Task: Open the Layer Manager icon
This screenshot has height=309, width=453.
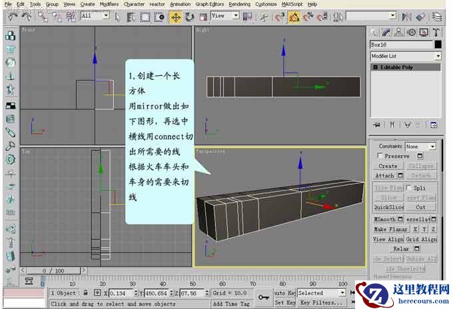Action: point(437,17)
